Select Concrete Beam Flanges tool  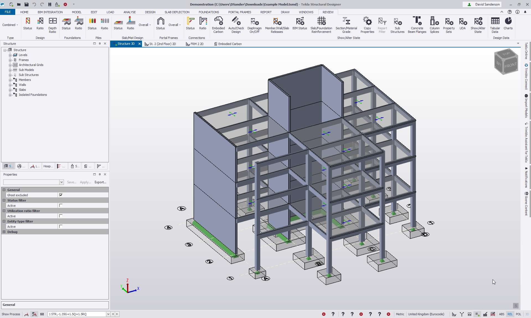tap(417, 25)
